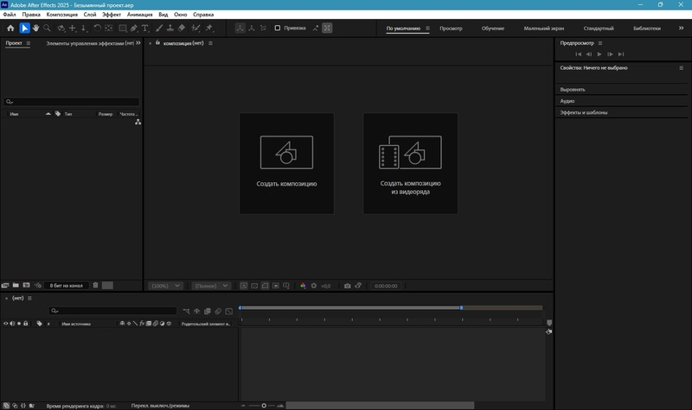The image size is (692, 410).
Task: Select the Type (T) tool
Action: [x=145, y=28]
